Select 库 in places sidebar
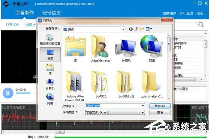Viewport: 210px width, 139px height. (x=50, y=69)
